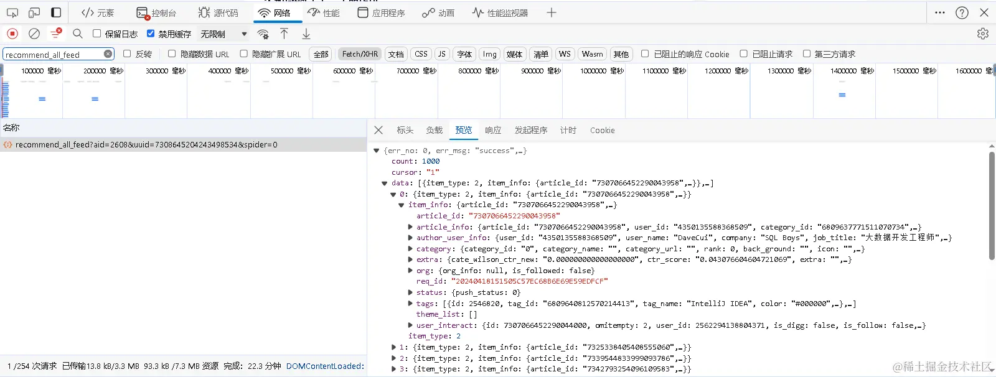996x377 pixels.
Task: Clear the filter text field
Action: click(108, 54)
